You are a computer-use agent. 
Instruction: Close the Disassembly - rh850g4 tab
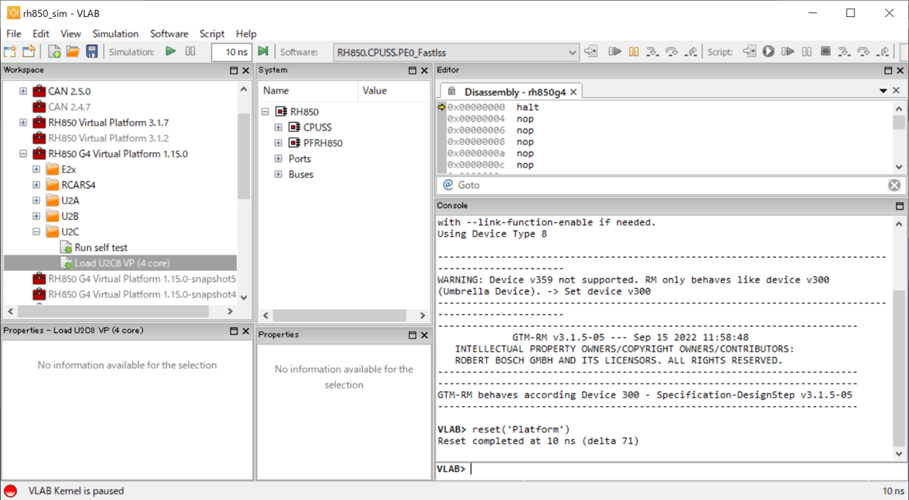(573, 92)
